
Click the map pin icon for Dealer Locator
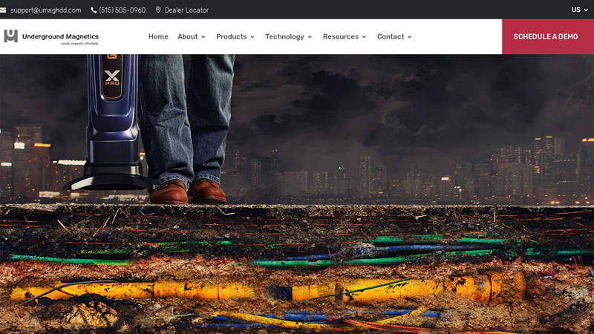pos(158,10)
